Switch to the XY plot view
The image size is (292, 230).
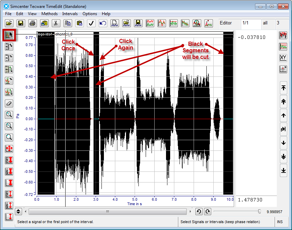tap(283, 58)
